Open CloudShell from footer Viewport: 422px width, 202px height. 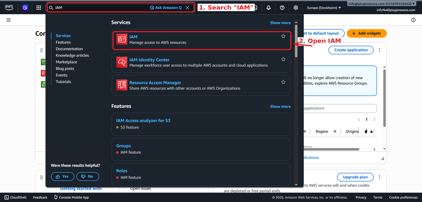coord(15,198)
